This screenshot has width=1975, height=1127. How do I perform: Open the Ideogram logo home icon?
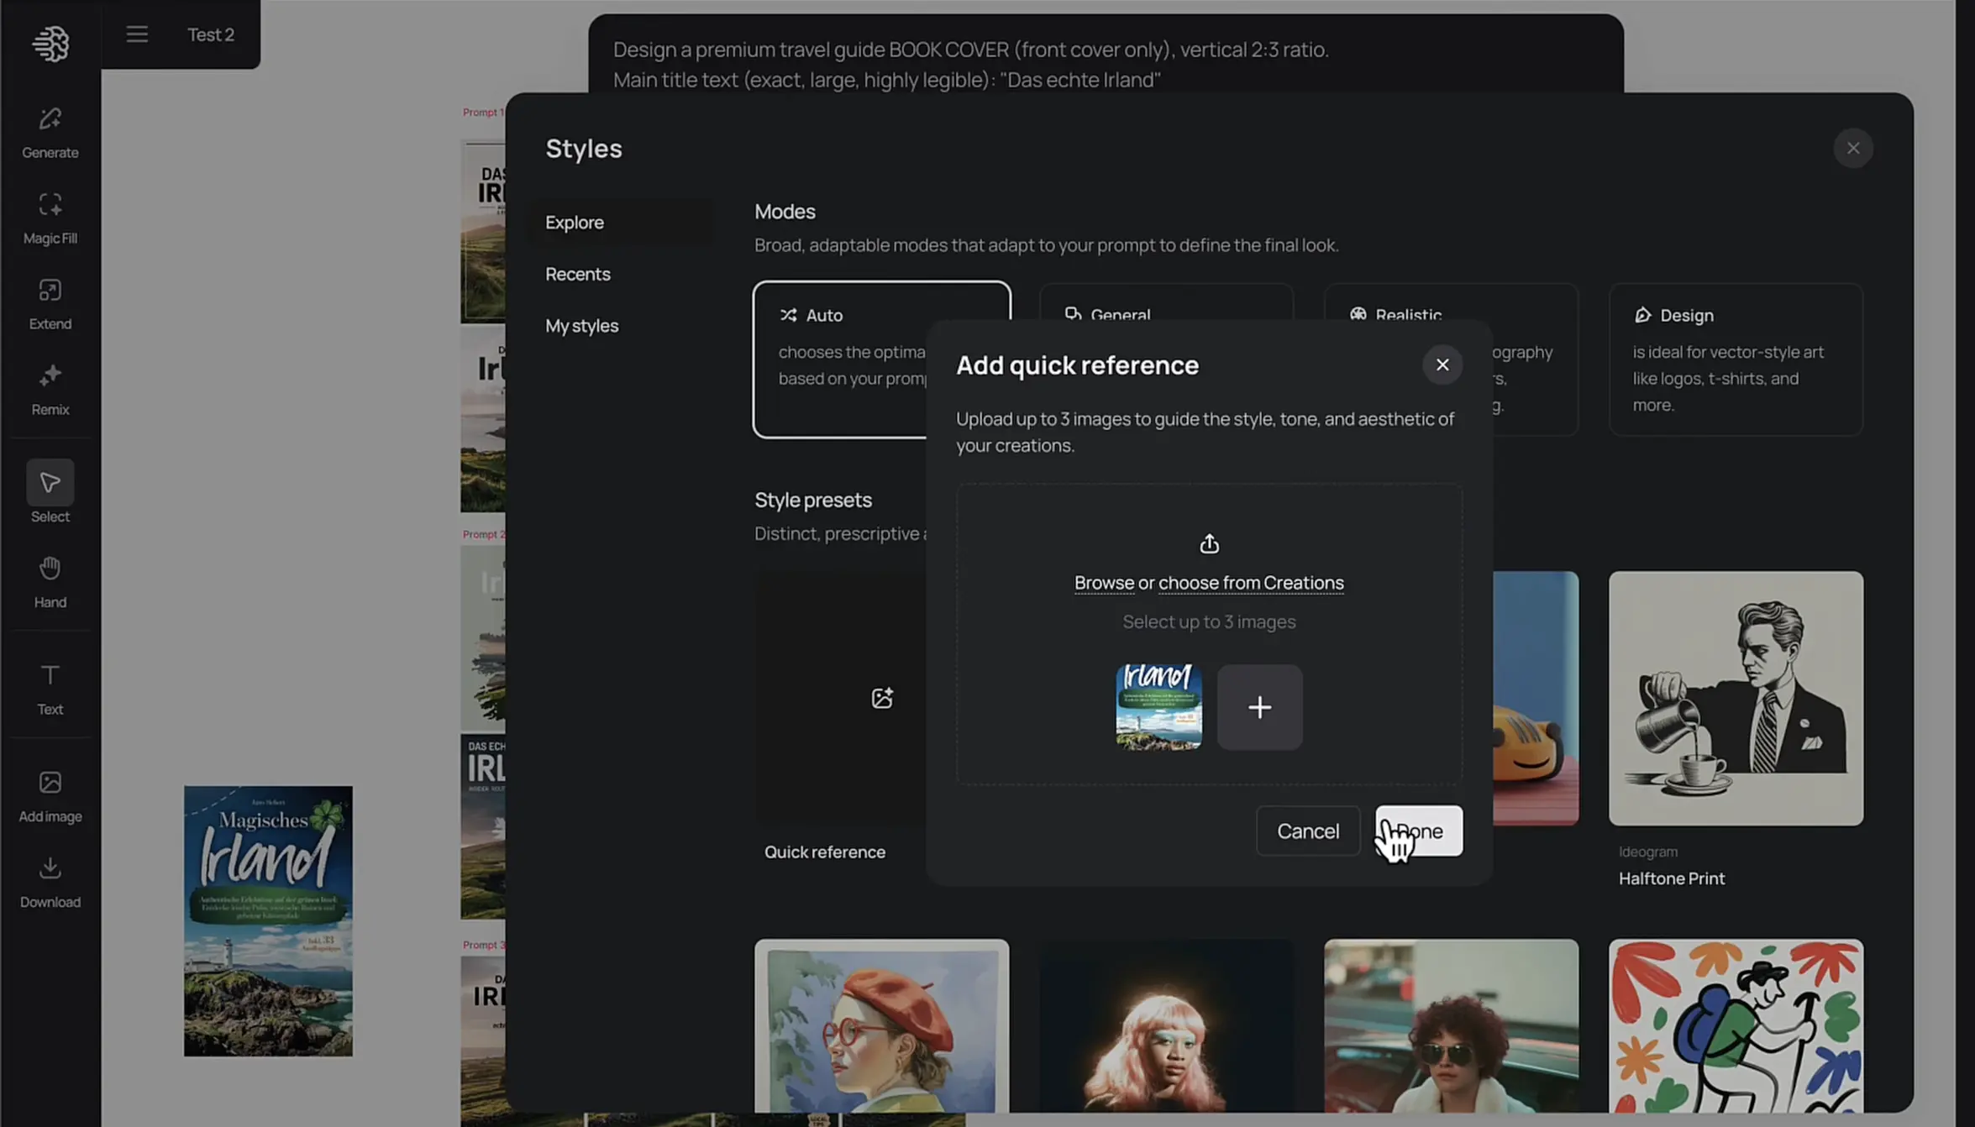click(50, 43)
